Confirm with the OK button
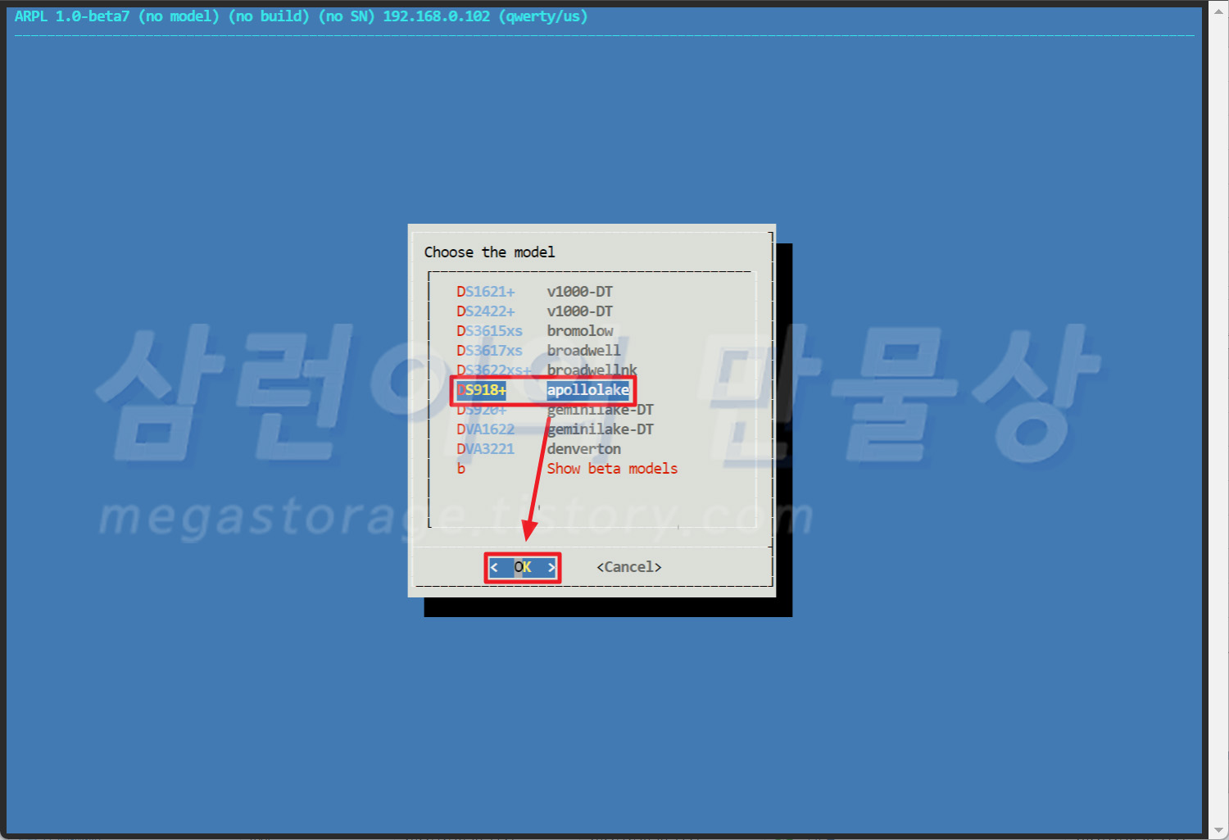The image size is (1229, 840). [x=523, y=567]
